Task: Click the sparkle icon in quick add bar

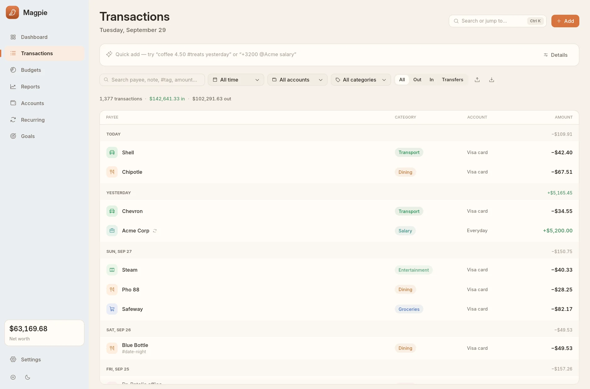Action: coord(109,54)
